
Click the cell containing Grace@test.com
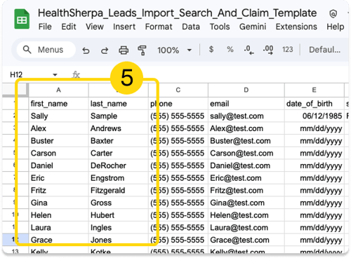tap(246, 240)
